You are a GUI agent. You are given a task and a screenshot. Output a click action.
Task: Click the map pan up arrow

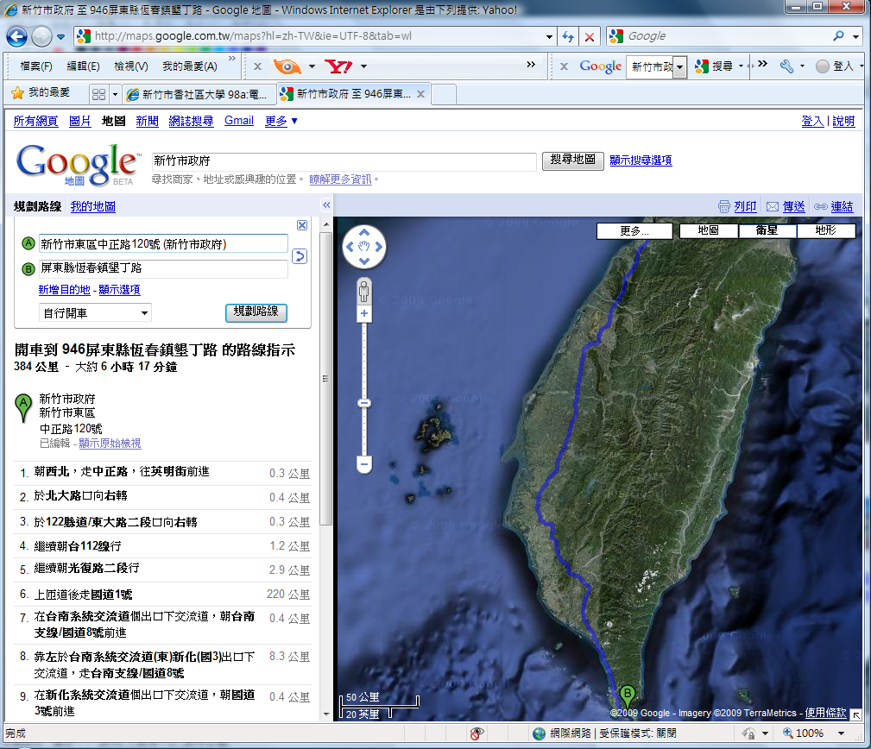tap(363, 233)
